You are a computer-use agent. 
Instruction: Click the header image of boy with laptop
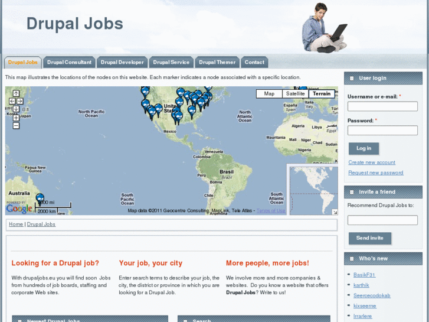(325, 28)
